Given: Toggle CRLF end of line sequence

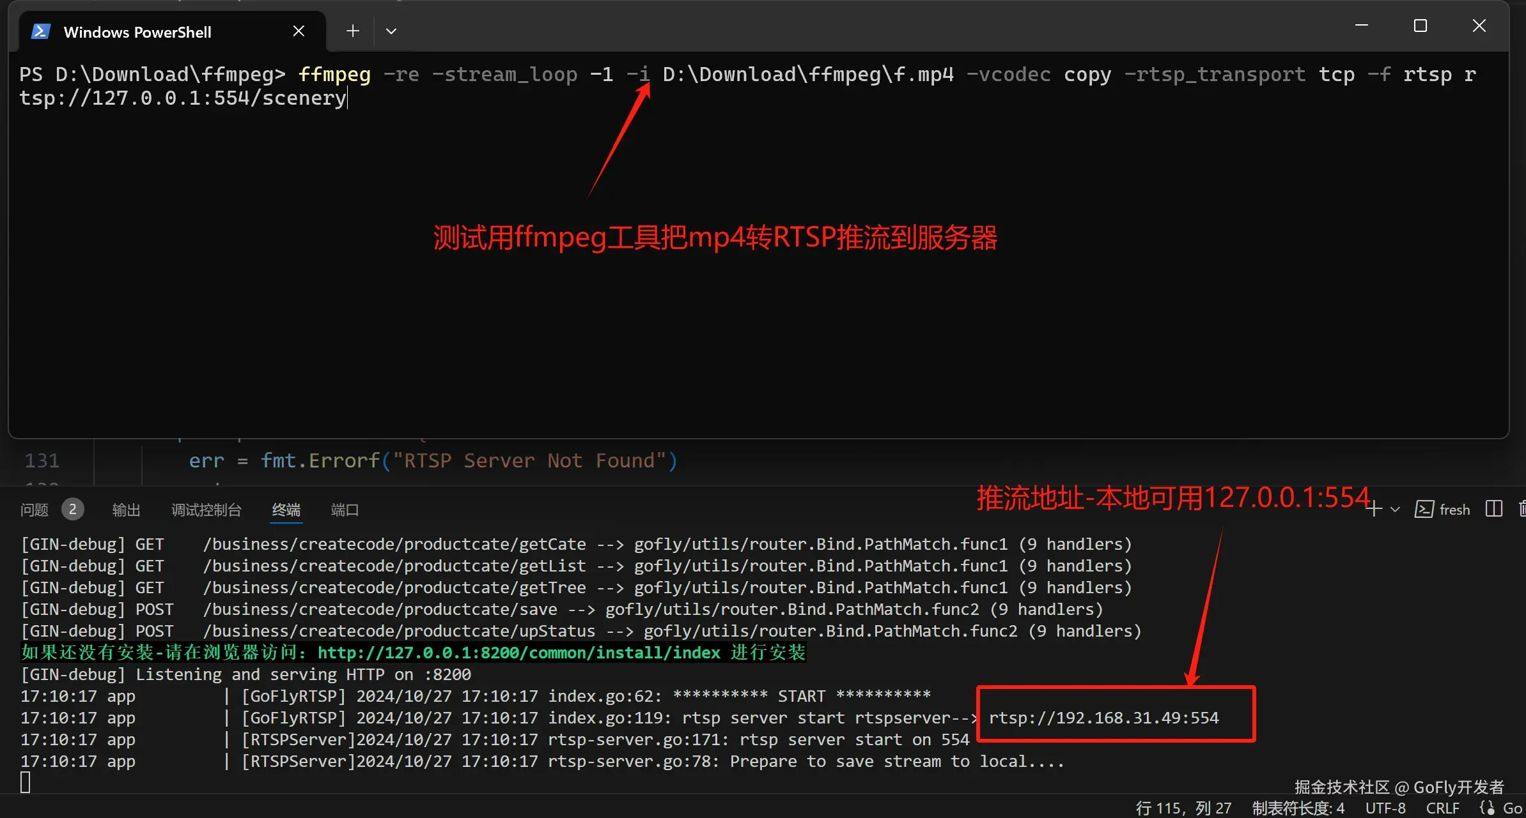Looking at the screenshot, I should pos(1442,808).
